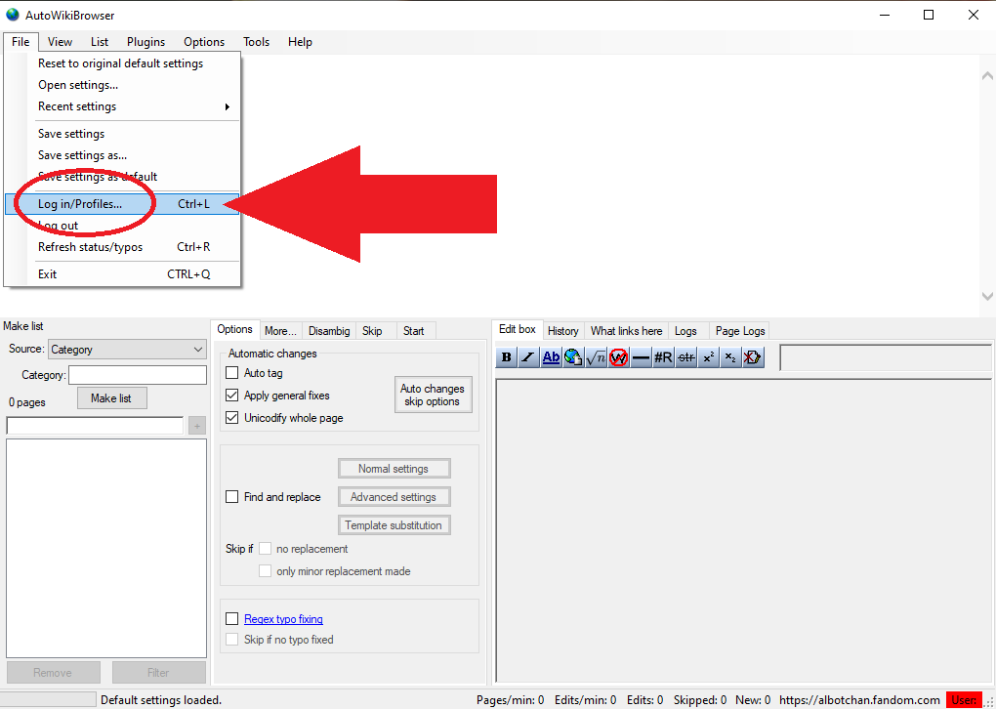Choose Save settings as... menu item

tap(122, 155)
